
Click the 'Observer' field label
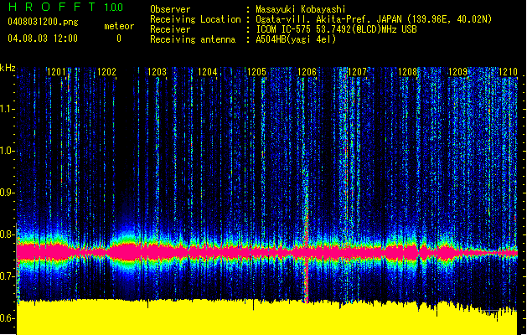(x=170, y=9)
